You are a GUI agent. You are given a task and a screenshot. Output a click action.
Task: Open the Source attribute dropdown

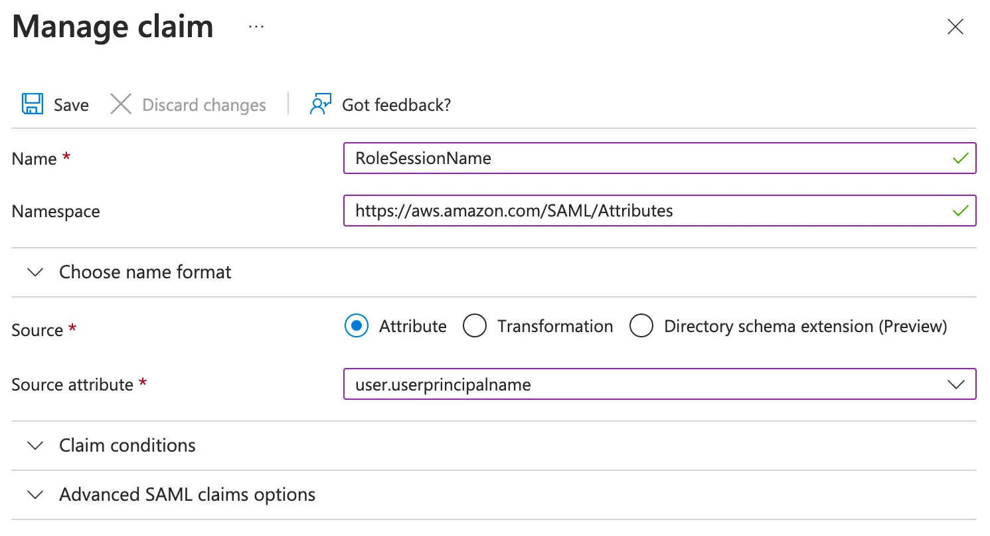[955, 385]
